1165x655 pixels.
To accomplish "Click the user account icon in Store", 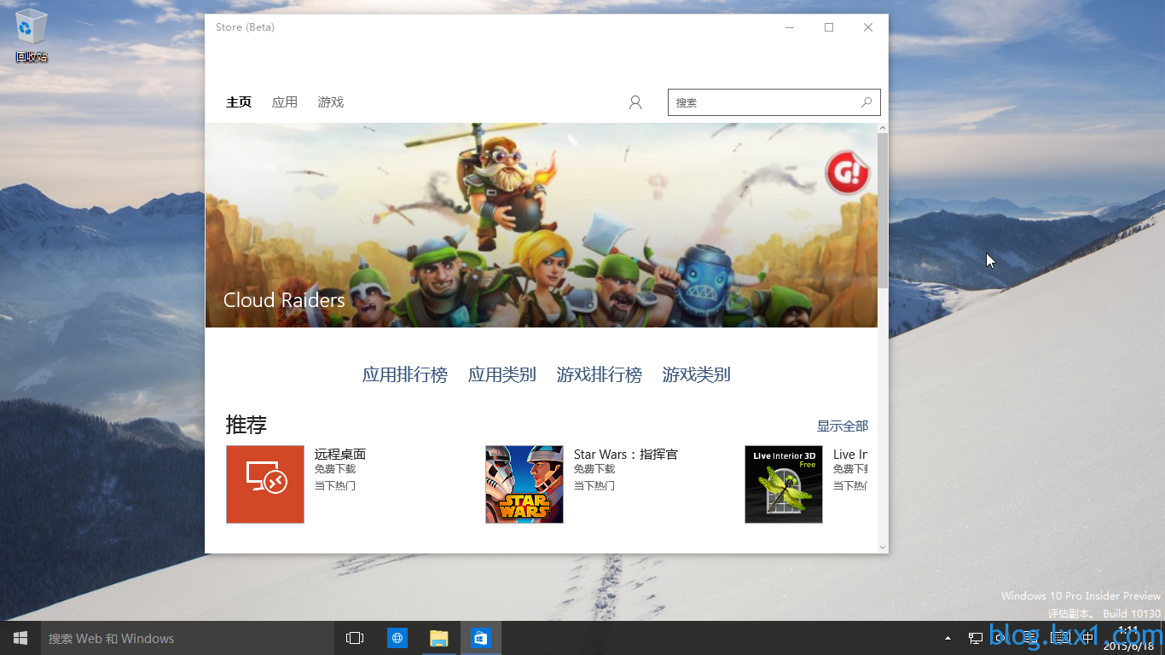I will pyautogui.click(x=635, y=102).
